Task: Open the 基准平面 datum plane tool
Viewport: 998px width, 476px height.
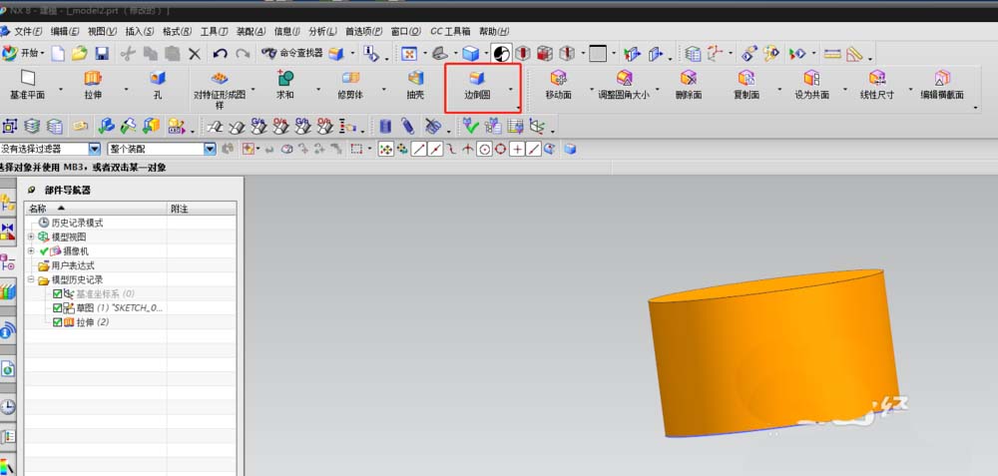Action: coord(27,86)
